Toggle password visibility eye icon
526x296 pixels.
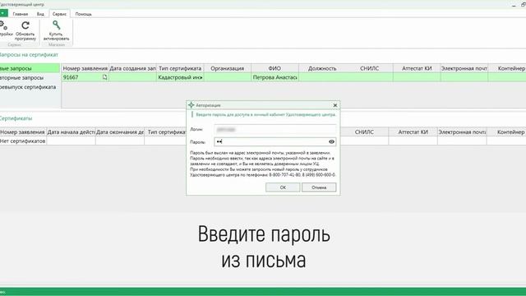[x=331, y=141]
